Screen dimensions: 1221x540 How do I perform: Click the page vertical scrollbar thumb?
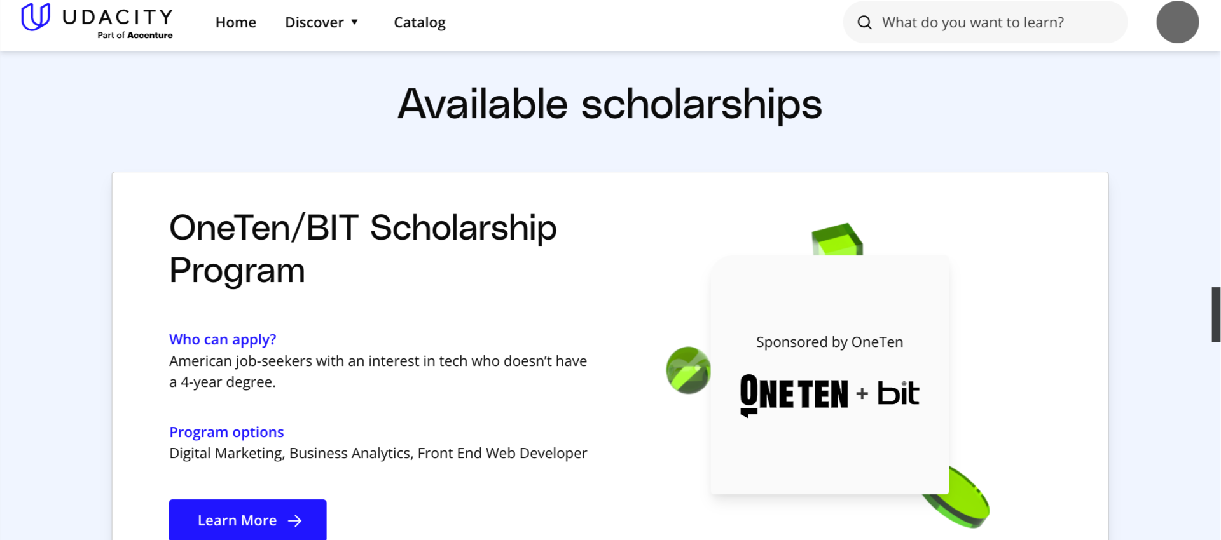pyautogui.click(x=1215, y=314)
